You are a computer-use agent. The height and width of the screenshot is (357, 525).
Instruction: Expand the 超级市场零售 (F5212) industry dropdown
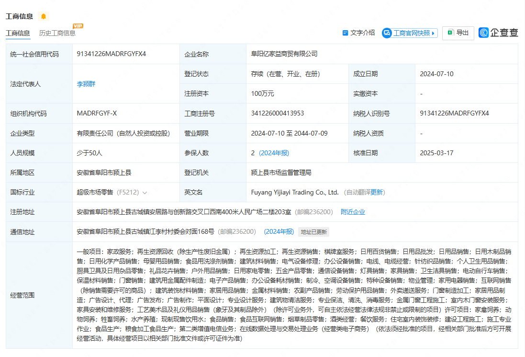145,193
